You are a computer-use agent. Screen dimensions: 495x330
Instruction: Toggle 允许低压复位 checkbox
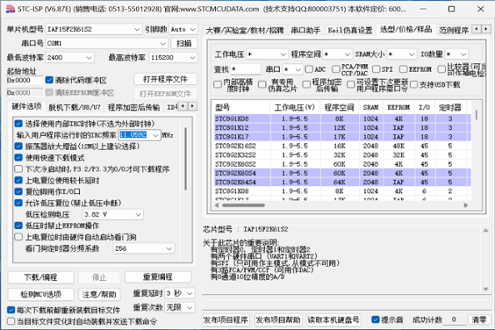(x=18, y=203)
